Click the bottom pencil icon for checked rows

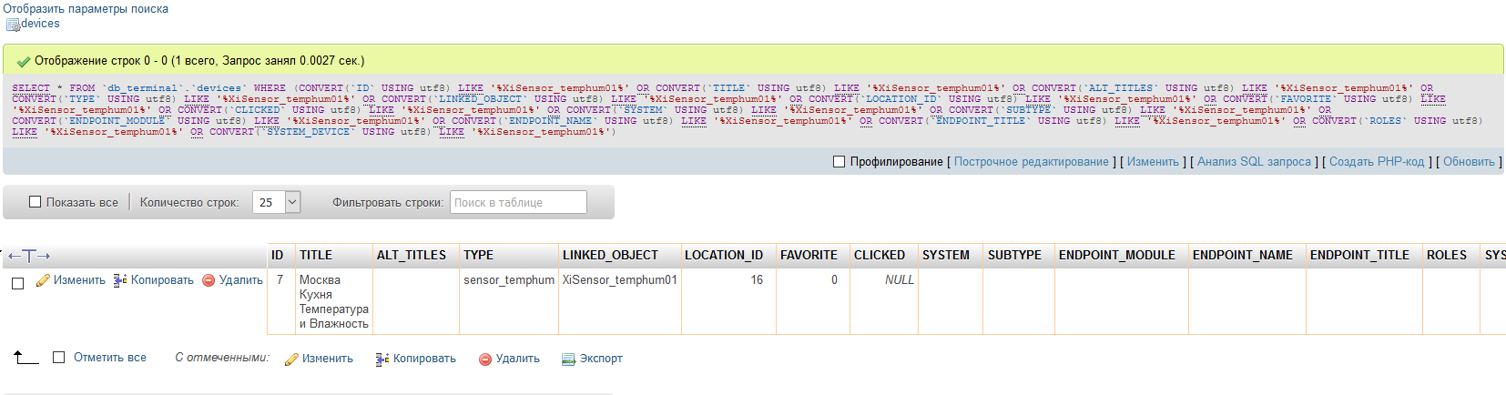291,360
